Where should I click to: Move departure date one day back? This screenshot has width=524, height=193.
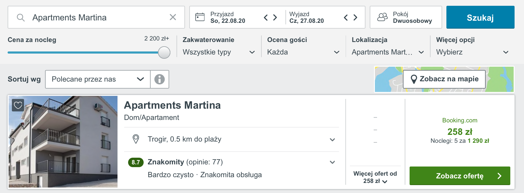pos(346,17)
